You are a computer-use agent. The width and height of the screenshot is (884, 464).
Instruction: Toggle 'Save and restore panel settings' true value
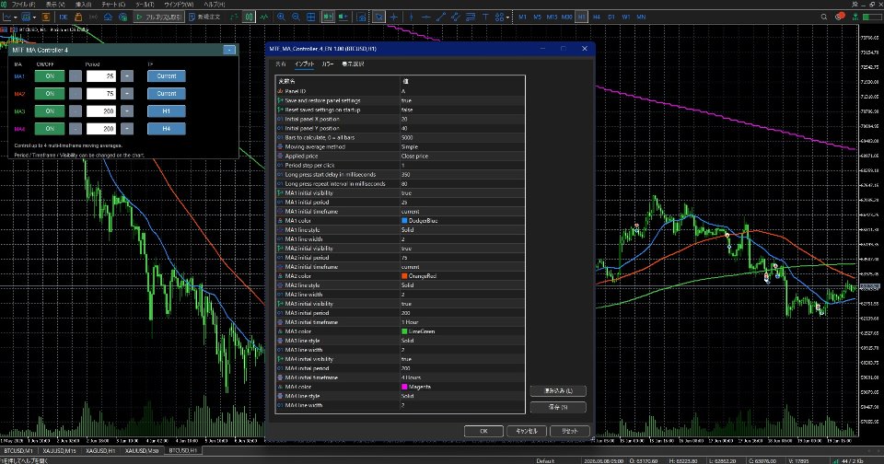pos(462,100)
